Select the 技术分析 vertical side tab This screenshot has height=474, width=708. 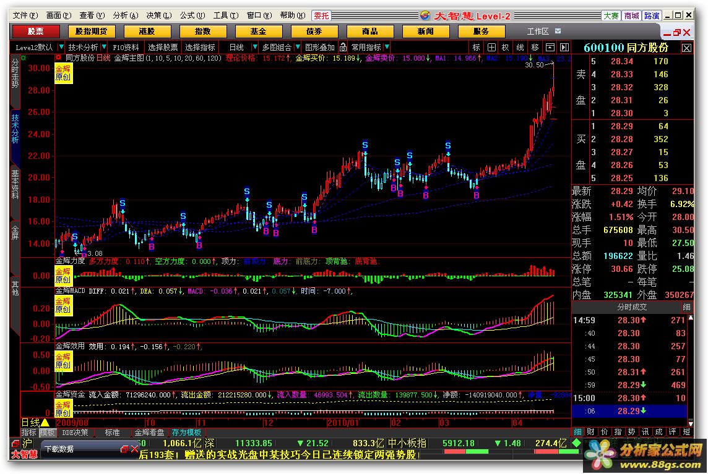pos(15,129)
